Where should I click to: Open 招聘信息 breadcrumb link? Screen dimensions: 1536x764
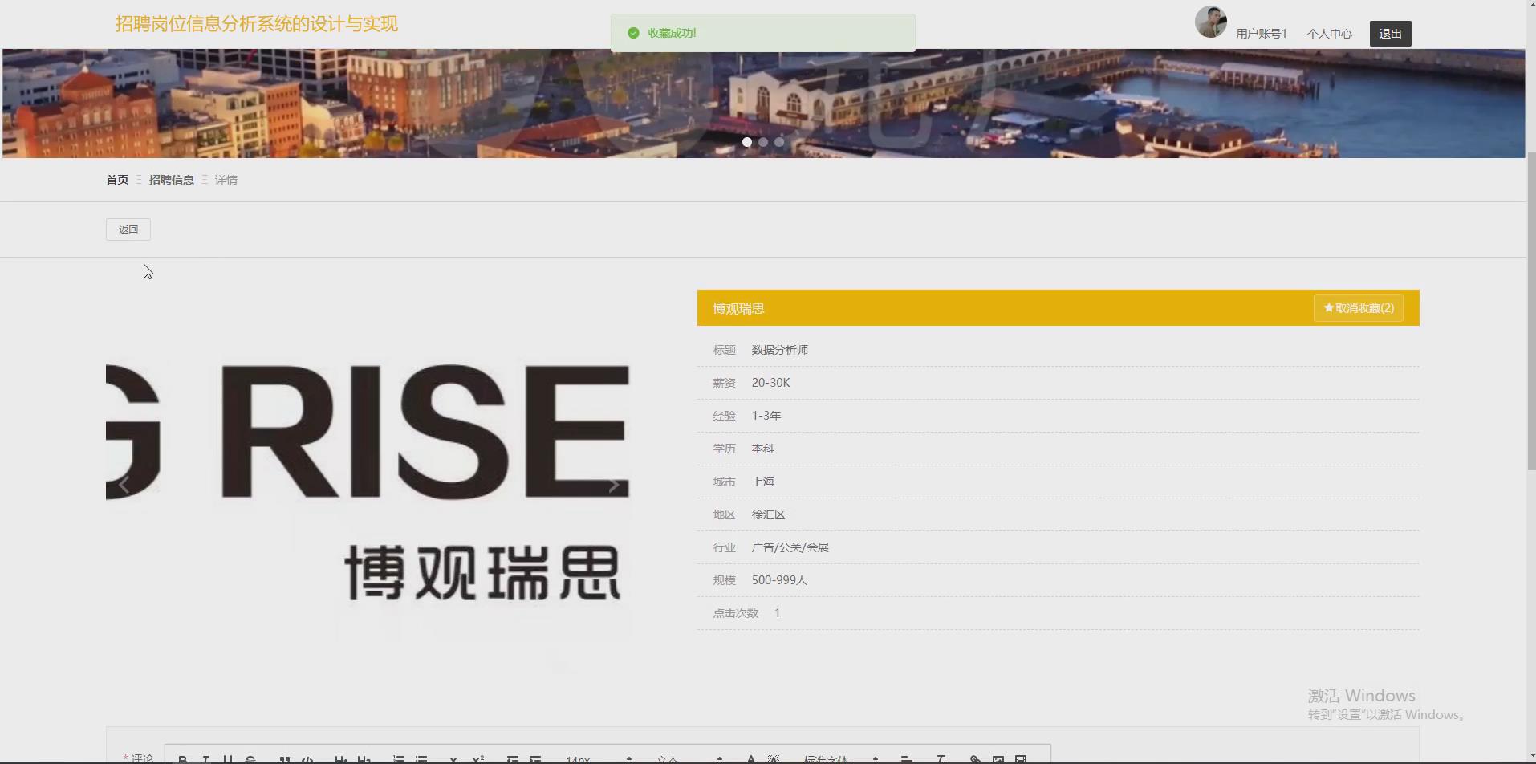172,180
